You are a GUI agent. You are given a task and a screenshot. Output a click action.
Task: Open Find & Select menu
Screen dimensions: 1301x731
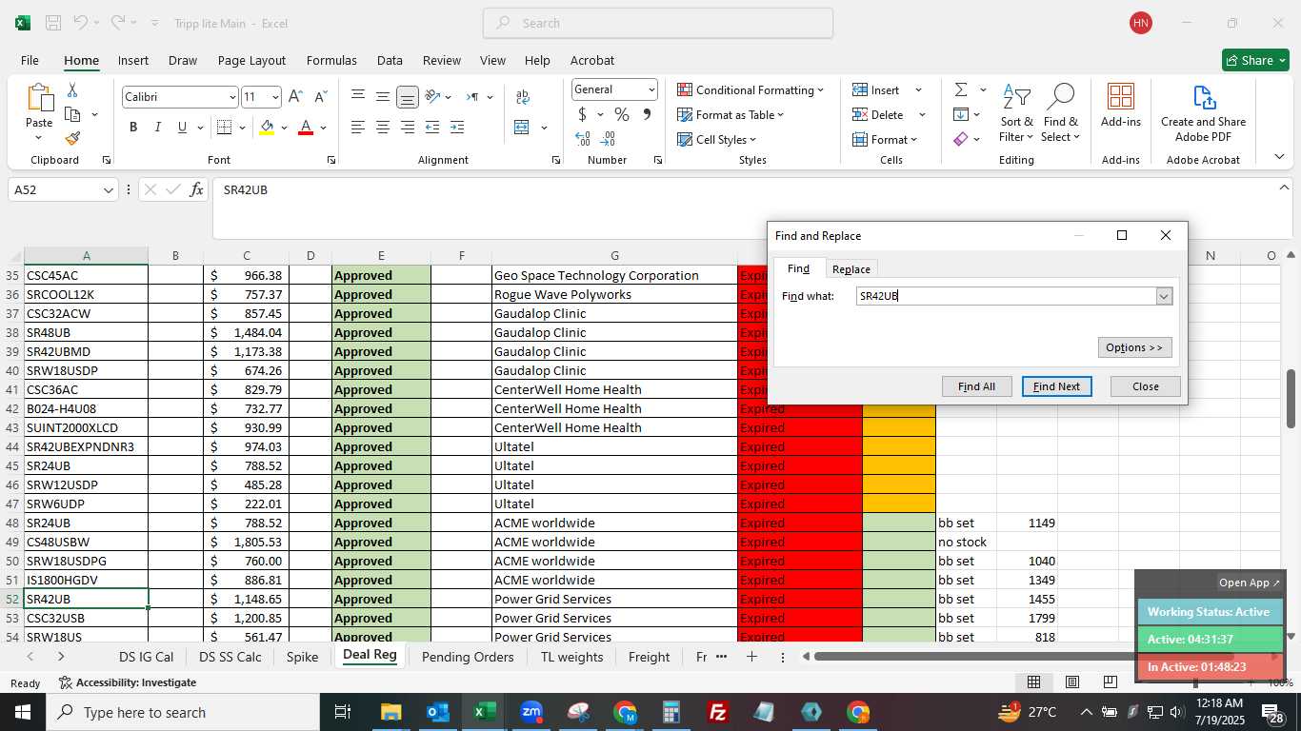1060,113
